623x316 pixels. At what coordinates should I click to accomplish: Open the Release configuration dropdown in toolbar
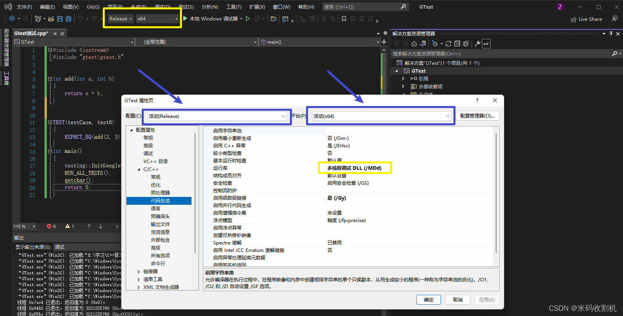(120, 18)
